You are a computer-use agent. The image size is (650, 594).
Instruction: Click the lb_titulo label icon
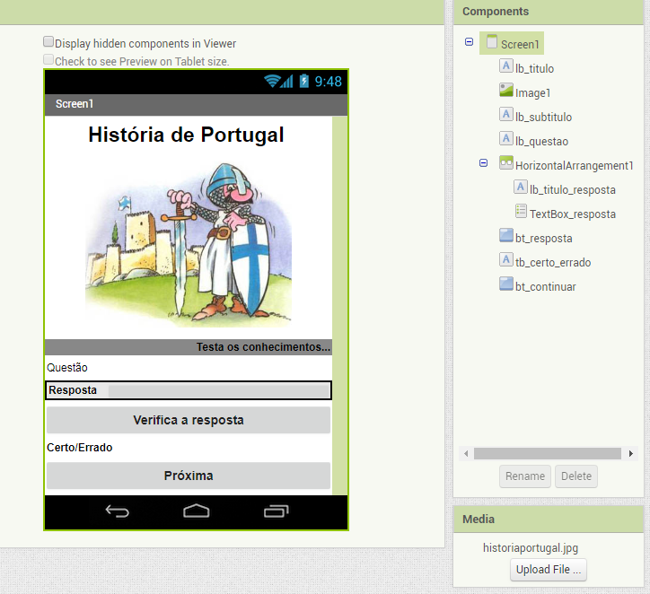click(x=505, y=66)
